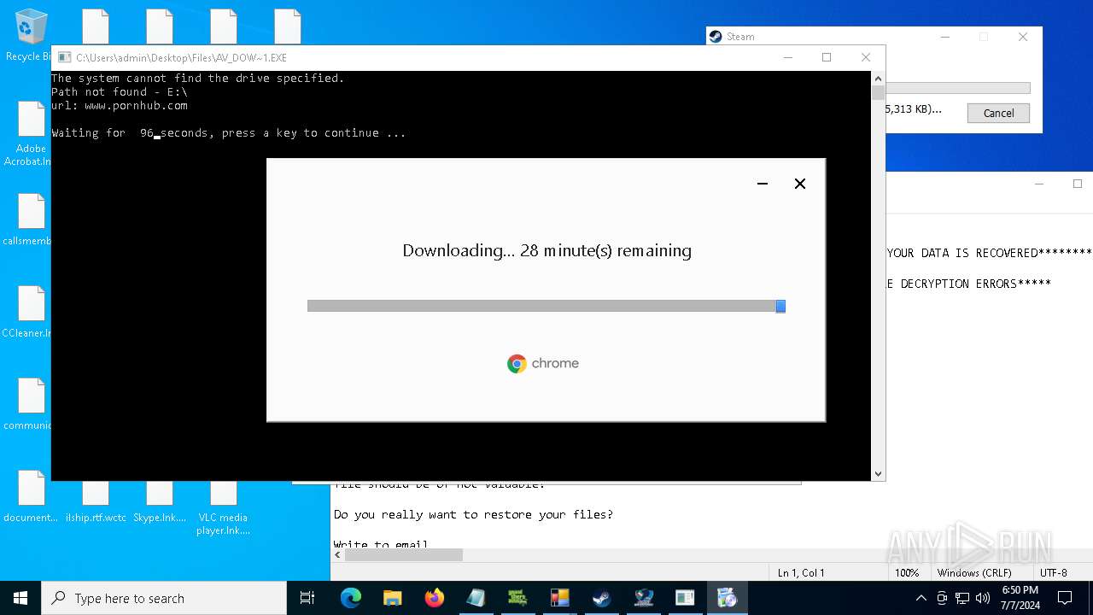Click the Type here to search box

pos(164,598)
